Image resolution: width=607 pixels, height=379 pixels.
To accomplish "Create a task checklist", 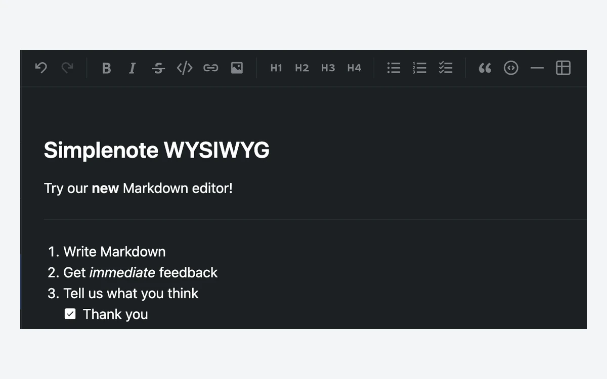I will click(446, 68).
